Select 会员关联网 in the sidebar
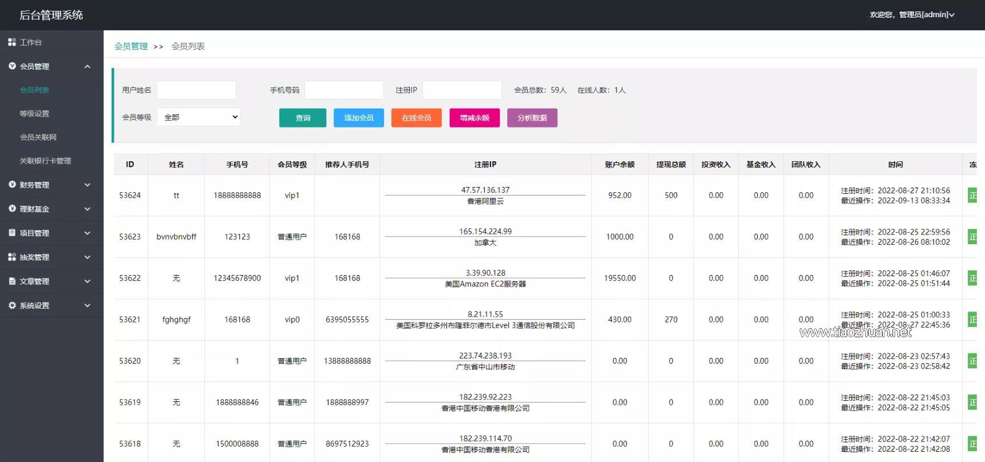This screenshot has width=985, height=462. click(38, 137)
